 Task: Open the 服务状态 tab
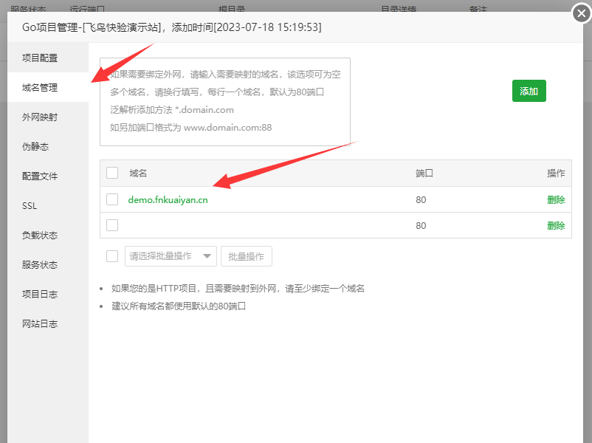(x=40, y=264)
